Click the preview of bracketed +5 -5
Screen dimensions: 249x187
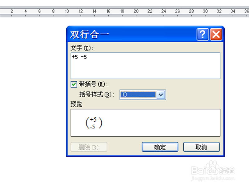point(94,123)
